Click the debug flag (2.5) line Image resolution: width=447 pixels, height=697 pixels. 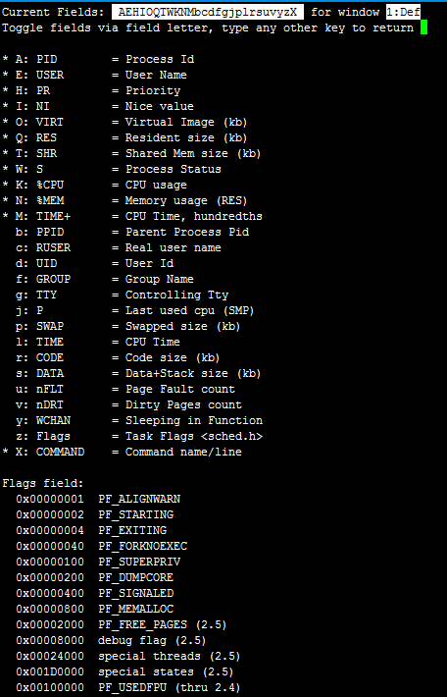pos(111,640)
